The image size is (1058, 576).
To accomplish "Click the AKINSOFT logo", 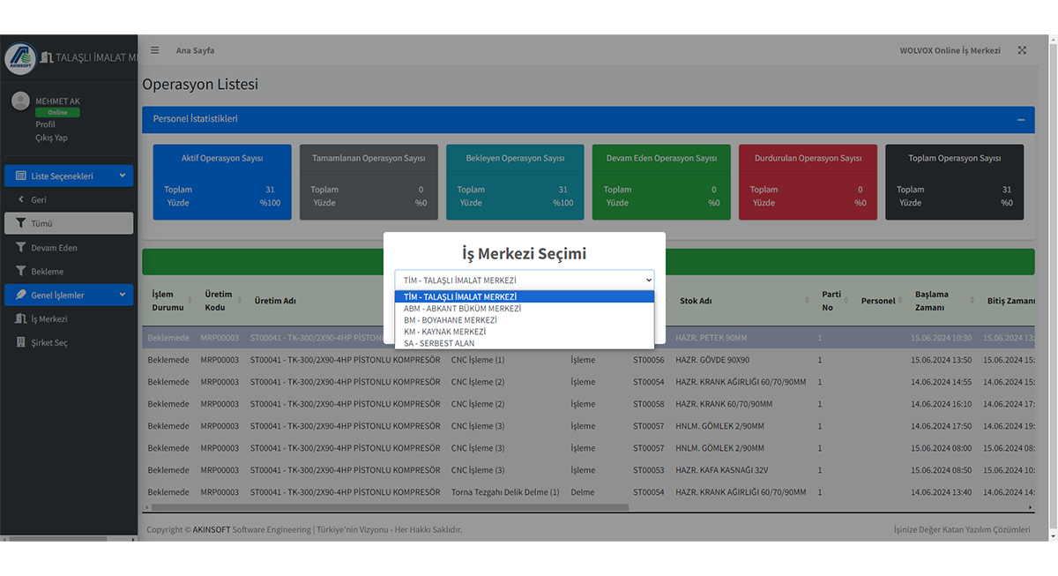I will (20, 58).
